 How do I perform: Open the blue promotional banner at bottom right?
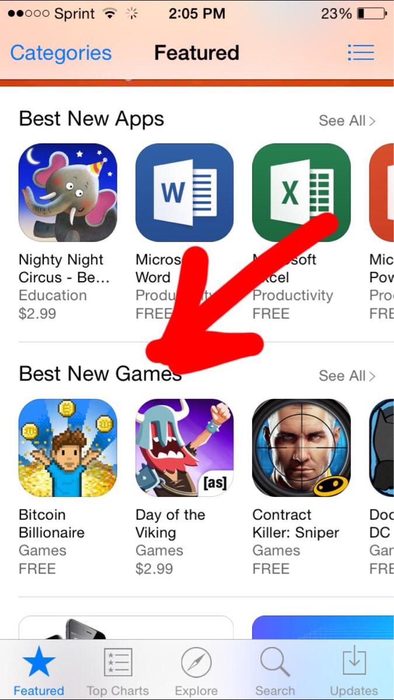click(x=323, y=628)
